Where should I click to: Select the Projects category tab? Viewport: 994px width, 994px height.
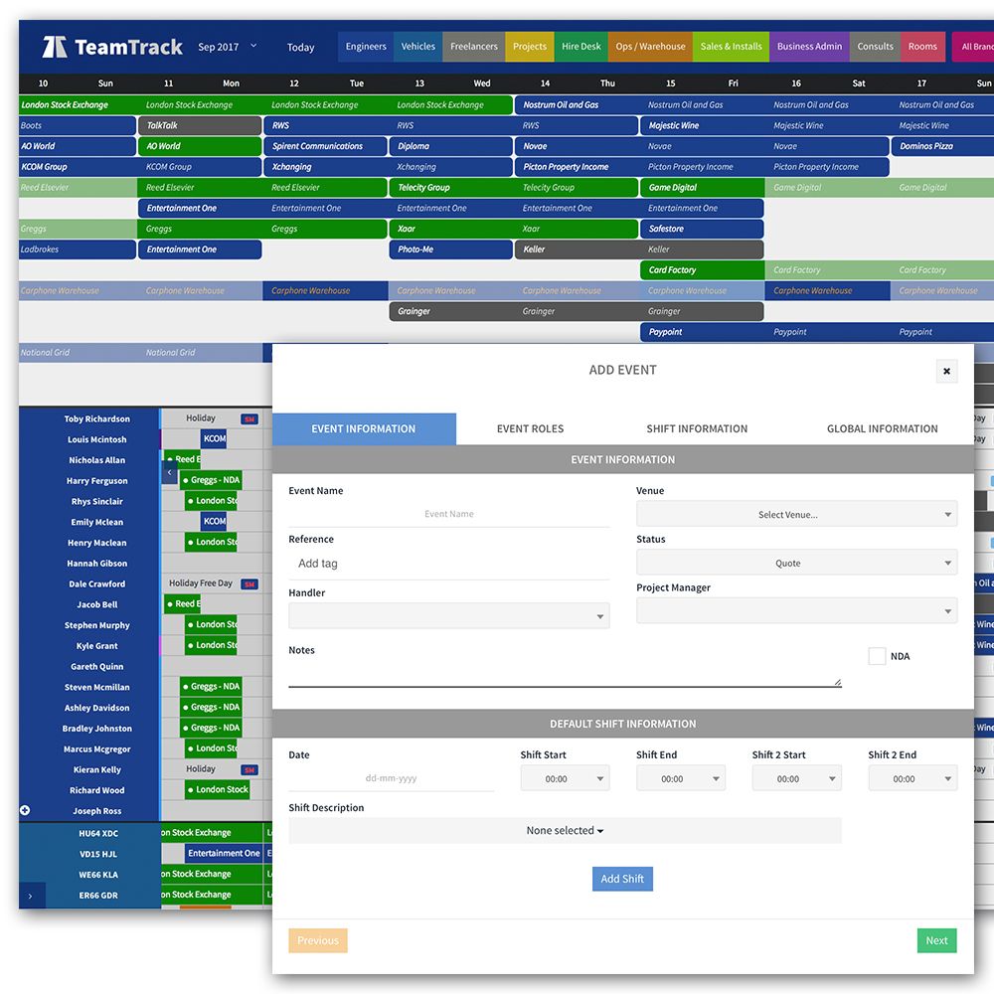530,47
